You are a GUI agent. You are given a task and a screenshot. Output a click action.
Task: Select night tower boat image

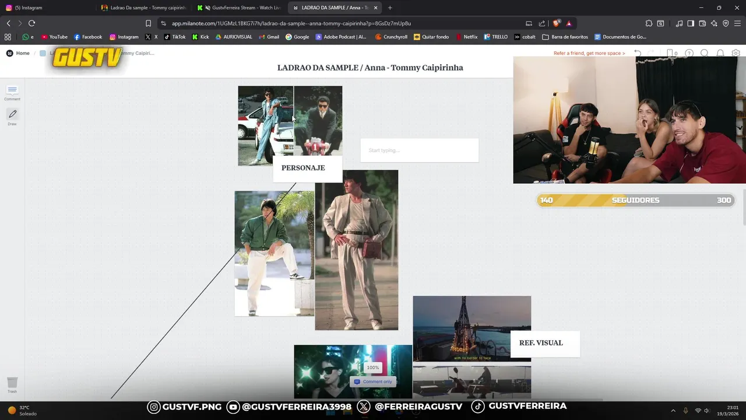coord(472,328)
